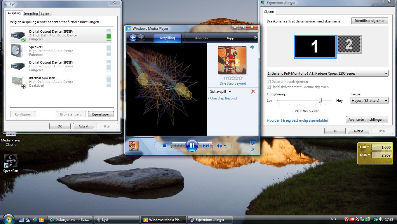The height and width of the screenshot is (224, 397).
Task: Open the Bibliotek tab in Media Player
Action: pyautogui.click(x=201, y=38)
